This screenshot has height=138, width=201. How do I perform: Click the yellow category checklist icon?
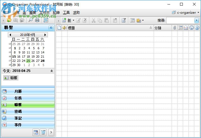pyautogui.click(x=139, y=20)
